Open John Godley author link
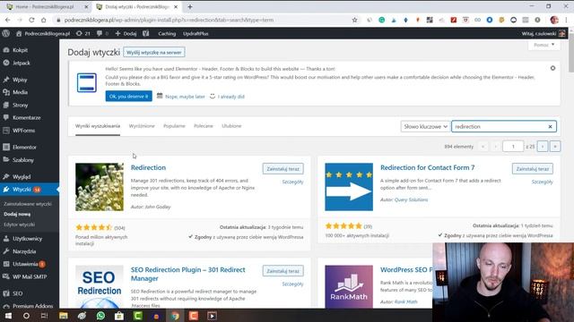This screenshot has width=574, height=322. coord(158,207)
